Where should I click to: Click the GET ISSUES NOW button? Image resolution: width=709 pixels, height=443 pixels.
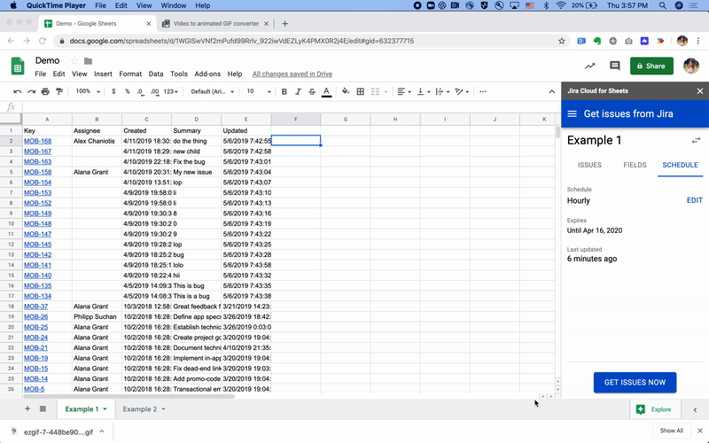coord(635,383)
